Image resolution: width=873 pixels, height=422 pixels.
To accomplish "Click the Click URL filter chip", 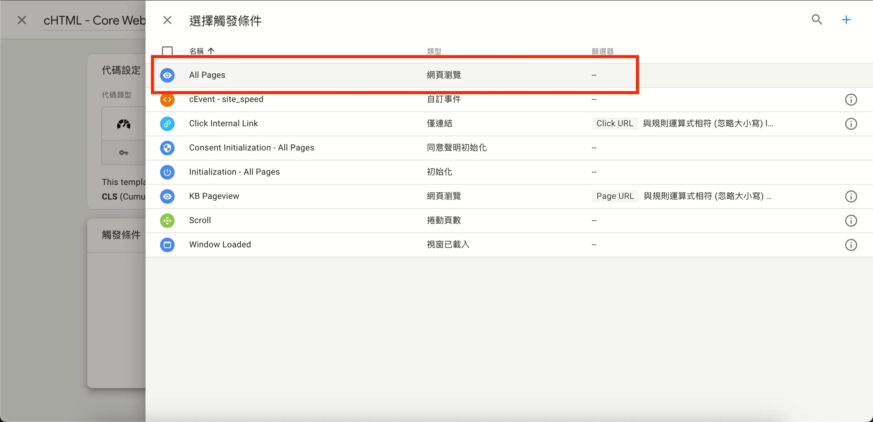I will [x=615, y=123].
